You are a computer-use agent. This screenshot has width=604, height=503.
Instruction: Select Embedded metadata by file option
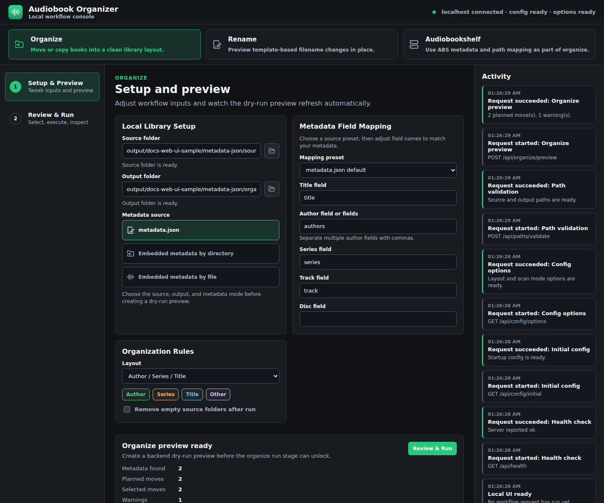click(200, 277)
